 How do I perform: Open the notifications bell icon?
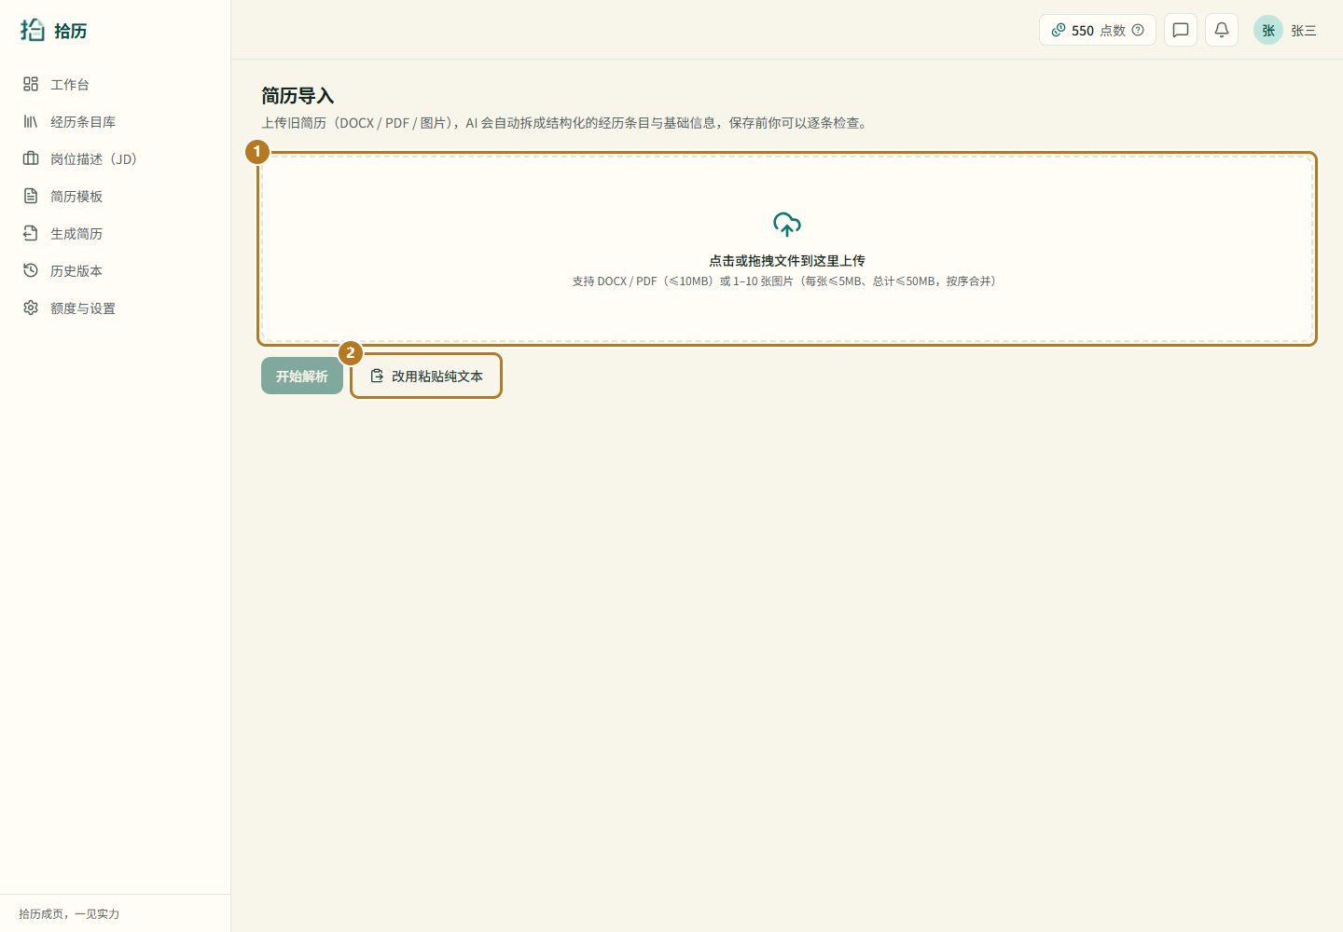[1222, 30]
